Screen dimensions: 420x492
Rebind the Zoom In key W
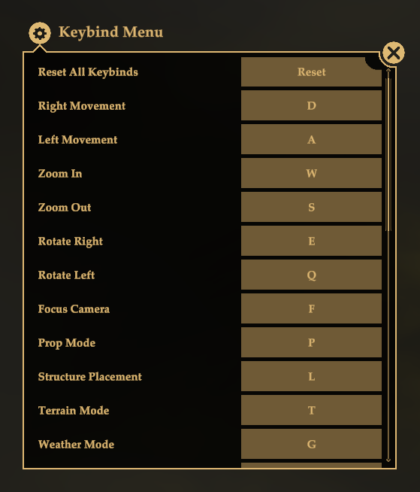coord(311,173)
